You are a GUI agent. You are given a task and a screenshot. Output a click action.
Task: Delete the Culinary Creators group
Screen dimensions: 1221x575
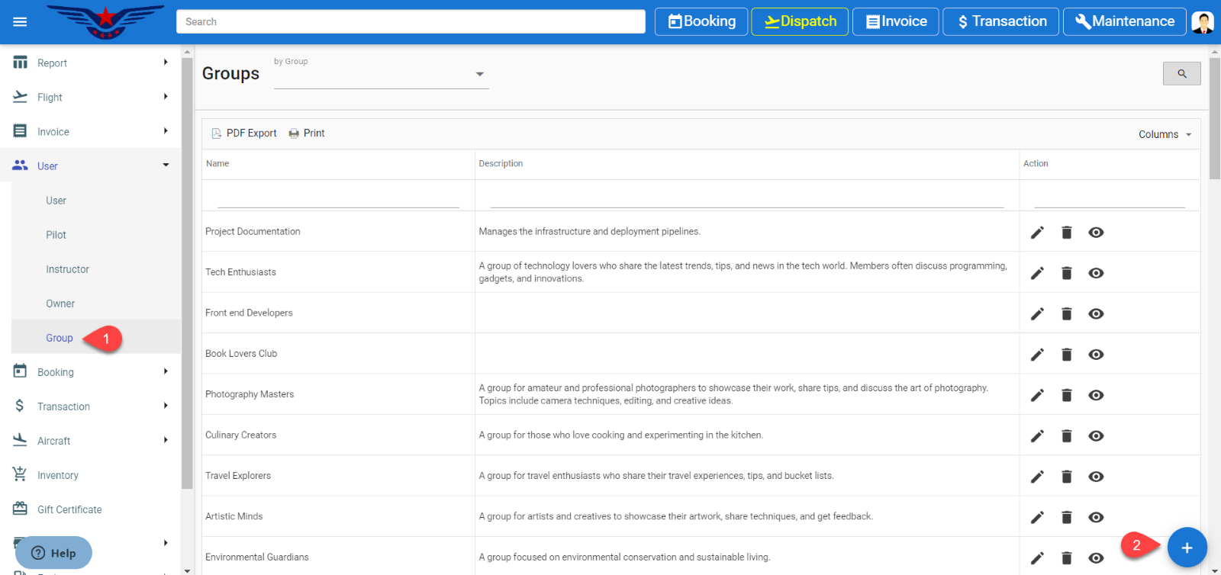click(1067, 436)
